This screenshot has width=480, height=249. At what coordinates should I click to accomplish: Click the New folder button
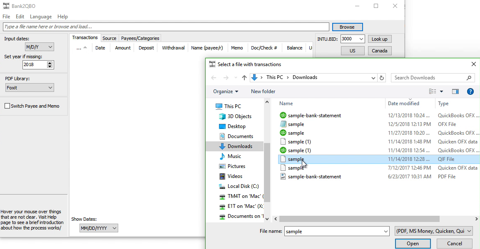263,91
